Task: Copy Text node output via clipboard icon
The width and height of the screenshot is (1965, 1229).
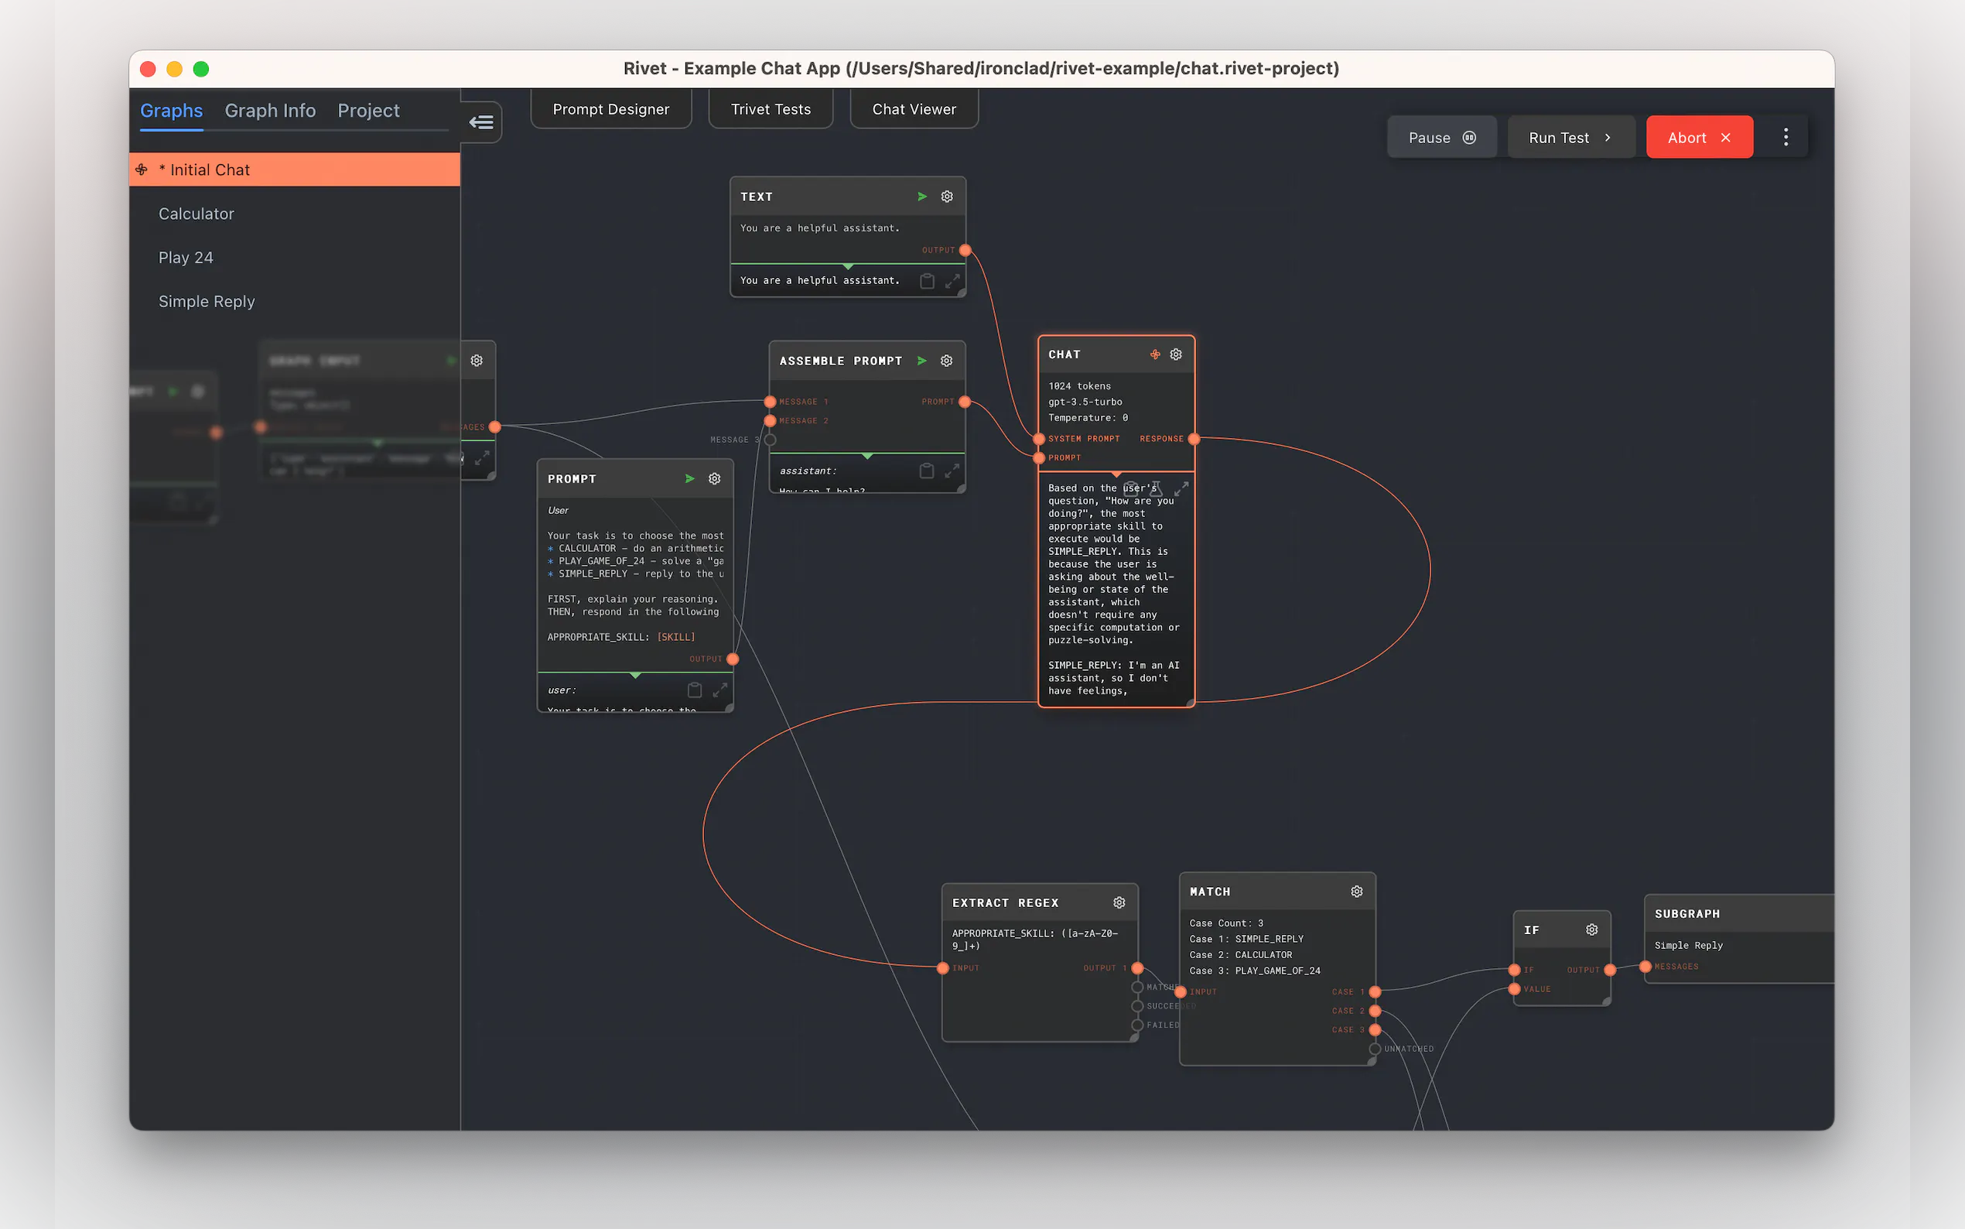Action: point(927,281)
